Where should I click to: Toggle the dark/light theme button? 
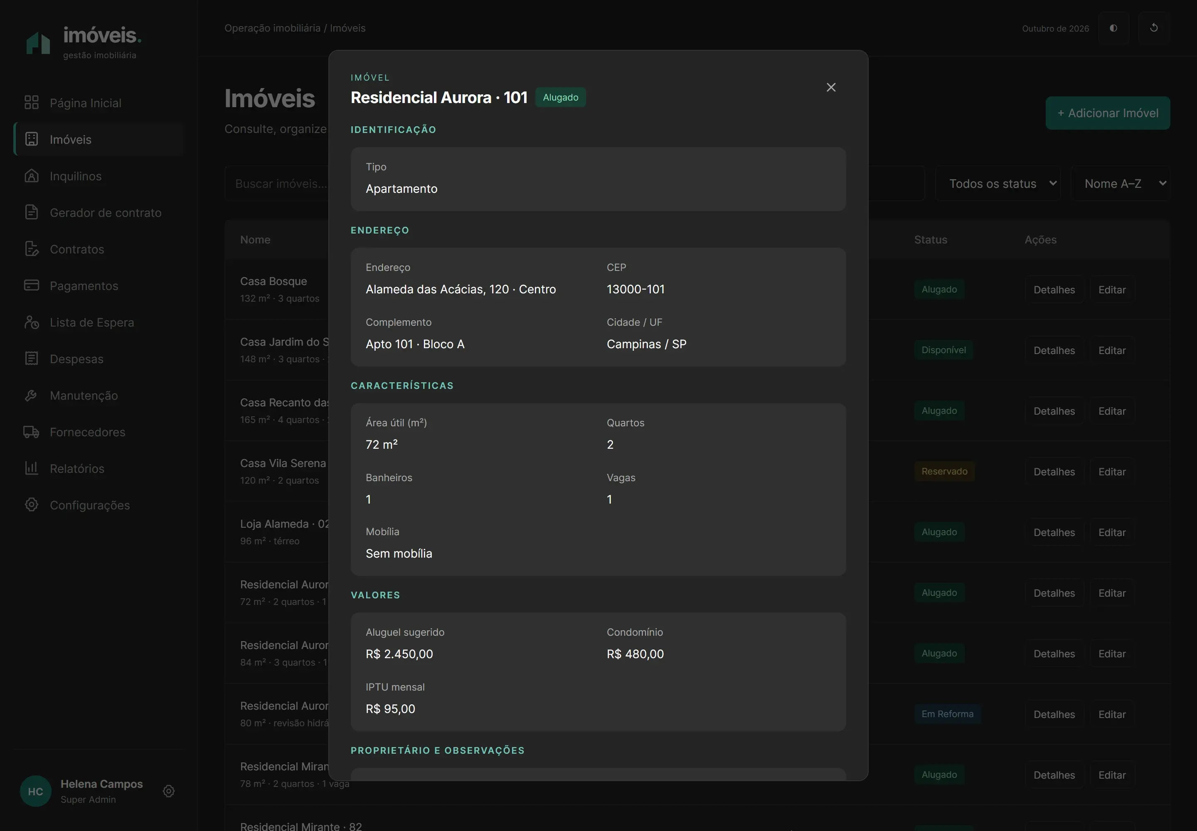tap(1113, 27)
